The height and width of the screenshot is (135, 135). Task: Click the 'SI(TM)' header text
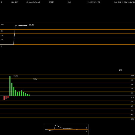pos(51,2)
